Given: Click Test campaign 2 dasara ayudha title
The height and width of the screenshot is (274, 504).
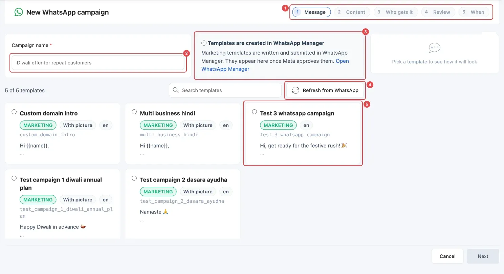Looking at the screenshot, I should pyautogui.click(x=183, y=180).
